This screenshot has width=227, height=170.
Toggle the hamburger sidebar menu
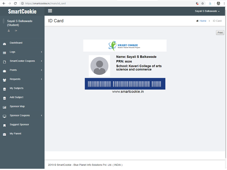click(50, 11)
